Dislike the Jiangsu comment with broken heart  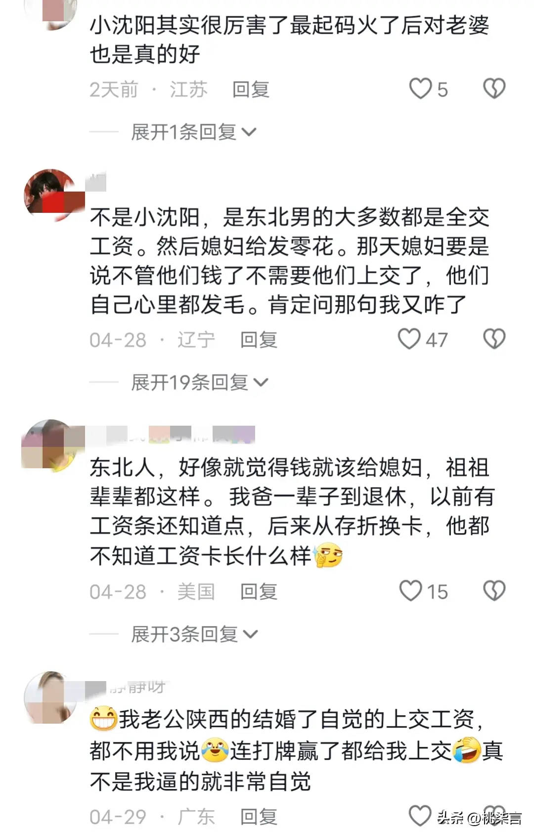pos(494,89)
